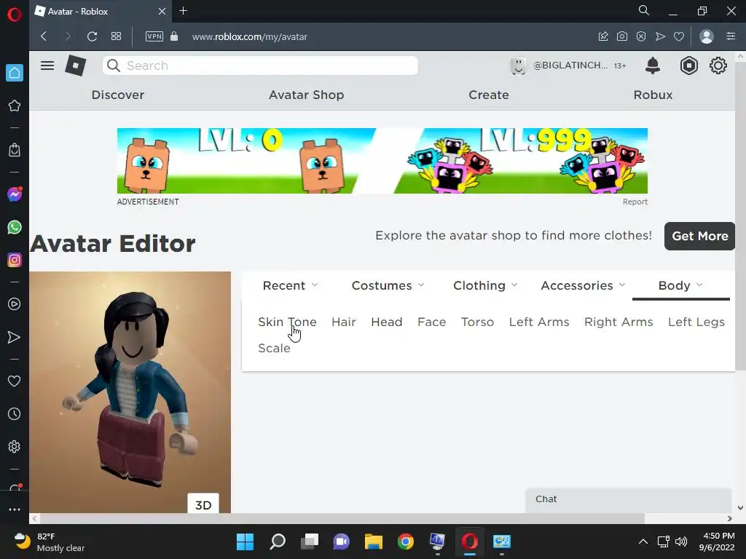
Task: Go back with browser back arrow
Action: click(44, 36)
